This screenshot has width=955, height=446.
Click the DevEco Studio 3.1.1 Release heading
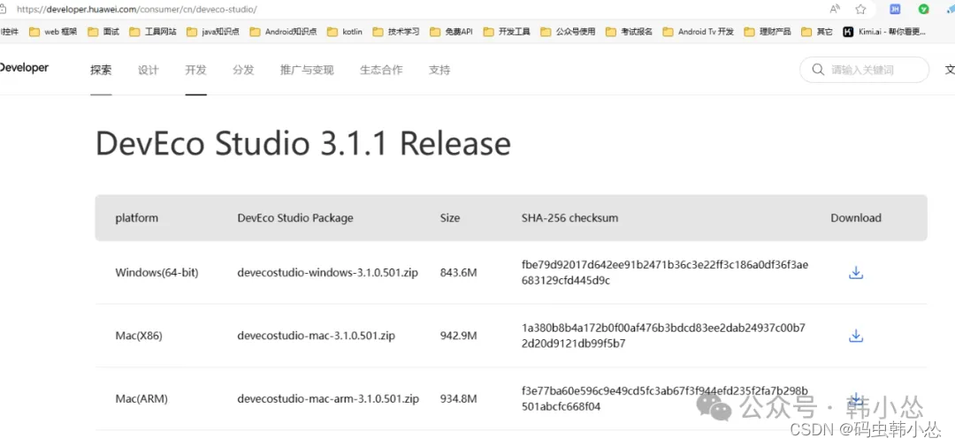[303, 144]
